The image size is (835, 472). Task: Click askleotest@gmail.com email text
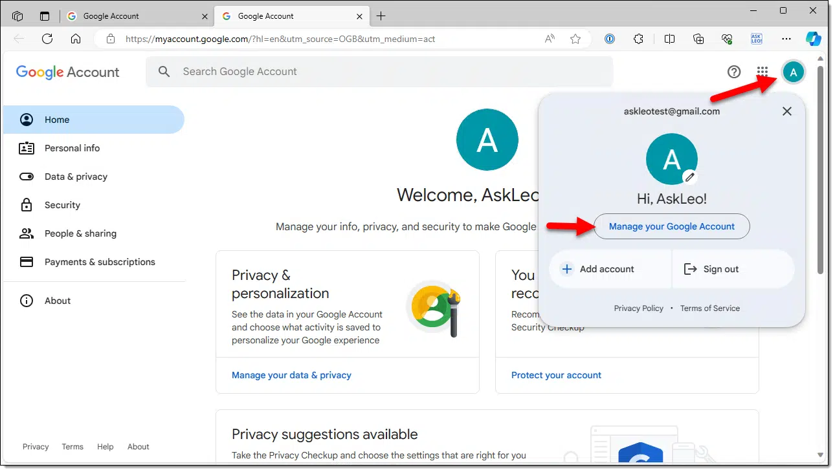(x=672, y=111)
